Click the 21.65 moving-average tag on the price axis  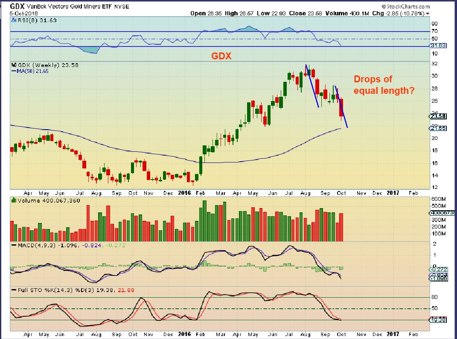pos(438,128)
